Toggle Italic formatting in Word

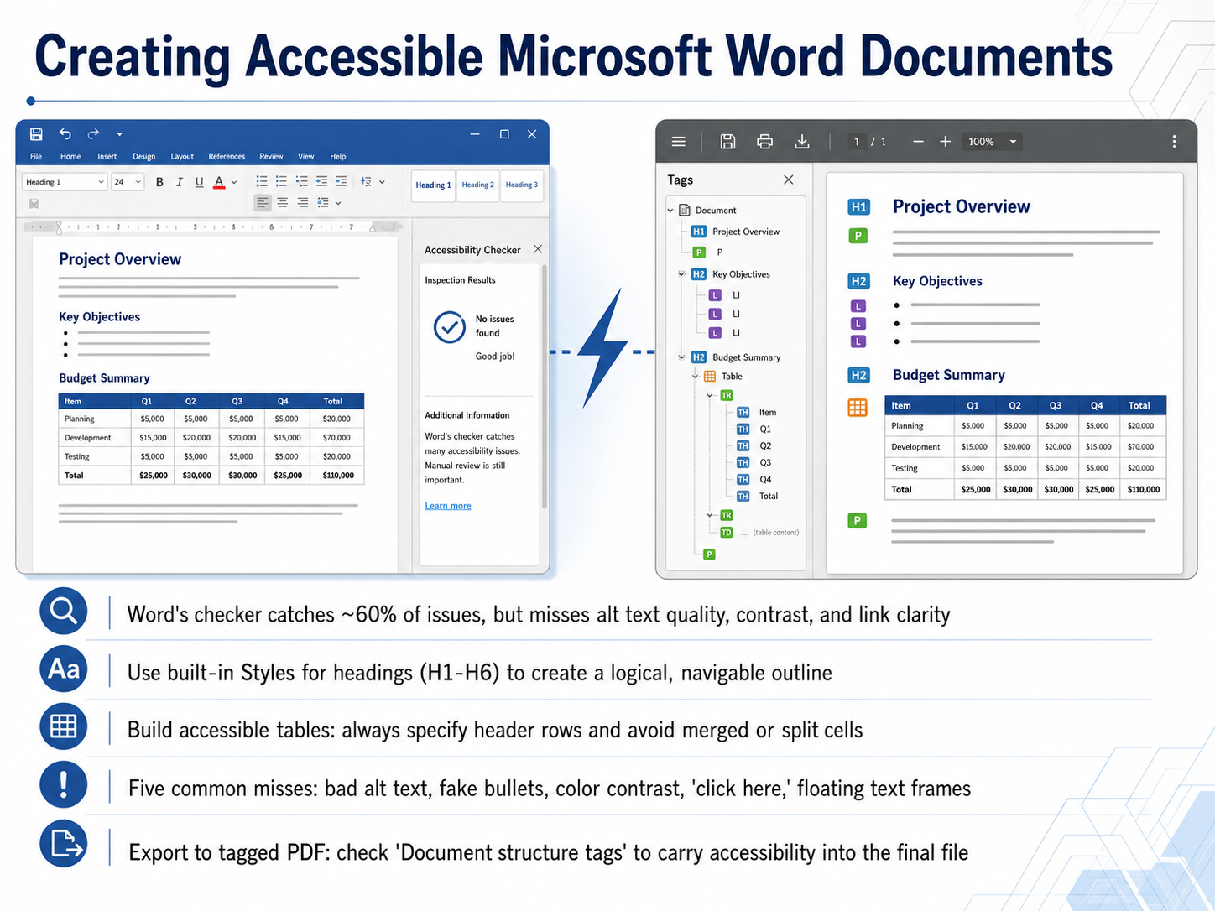pos(180,182)
